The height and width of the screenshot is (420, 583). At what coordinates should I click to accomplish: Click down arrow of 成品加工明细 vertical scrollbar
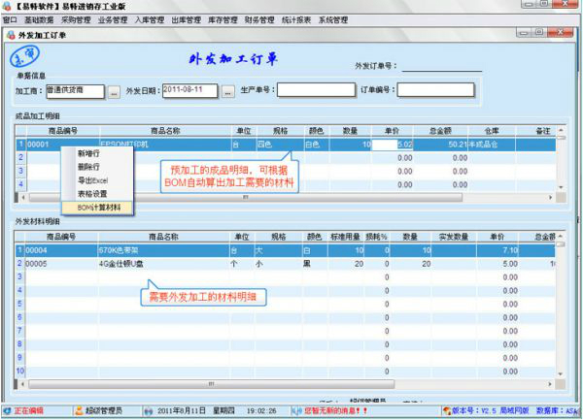click(x=561, y=187)
